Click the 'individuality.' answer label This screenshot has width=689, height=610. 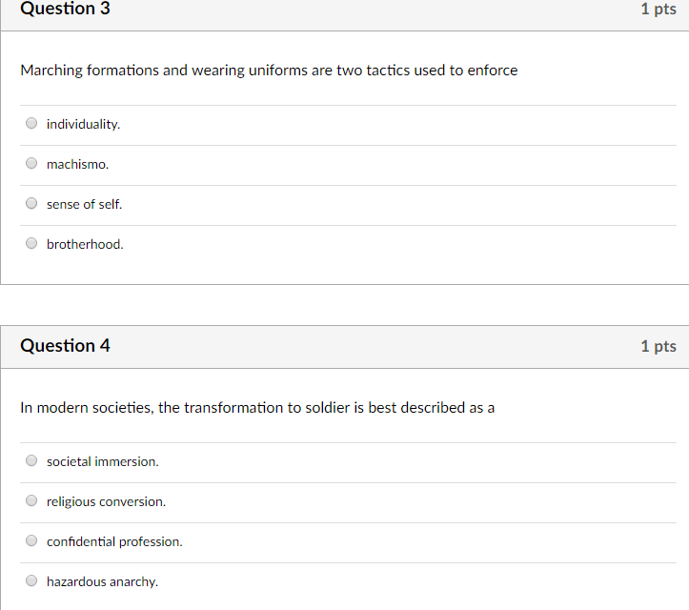click(x=84, y=124)
